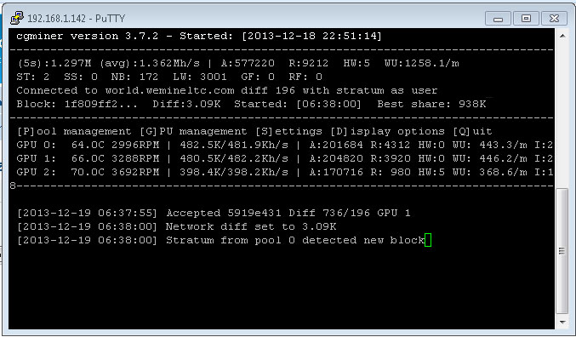Click the 192.168.1.142 - PuTTY title text

point(76,19)
